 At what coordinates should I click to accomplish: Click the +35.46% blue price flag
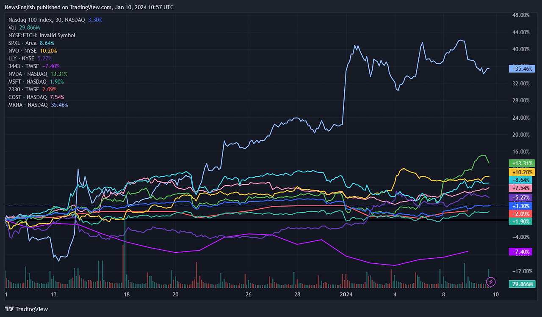pos(521,68)
